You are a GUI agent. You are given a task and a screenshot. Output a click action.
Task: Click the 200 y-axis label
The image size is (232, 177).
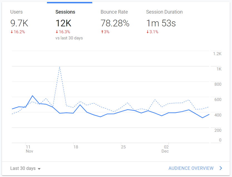tap(218, 130)
